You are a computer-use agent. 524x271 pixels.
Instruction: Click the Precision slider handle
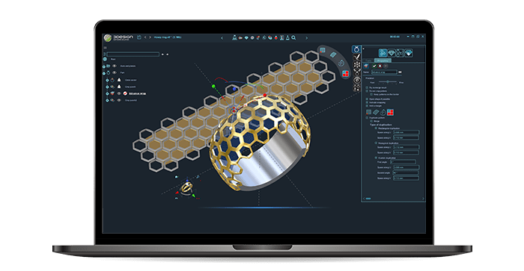tap(388, 81)
